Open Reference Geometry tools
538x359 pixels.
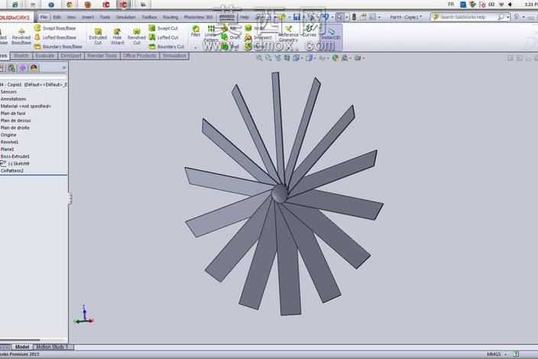pyautogui.click(x=288, y=34)
